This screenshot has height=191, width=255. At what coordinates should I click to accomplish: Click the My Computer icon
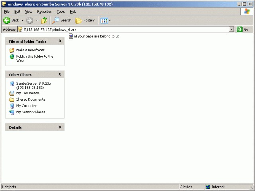[x=12, y=106]
